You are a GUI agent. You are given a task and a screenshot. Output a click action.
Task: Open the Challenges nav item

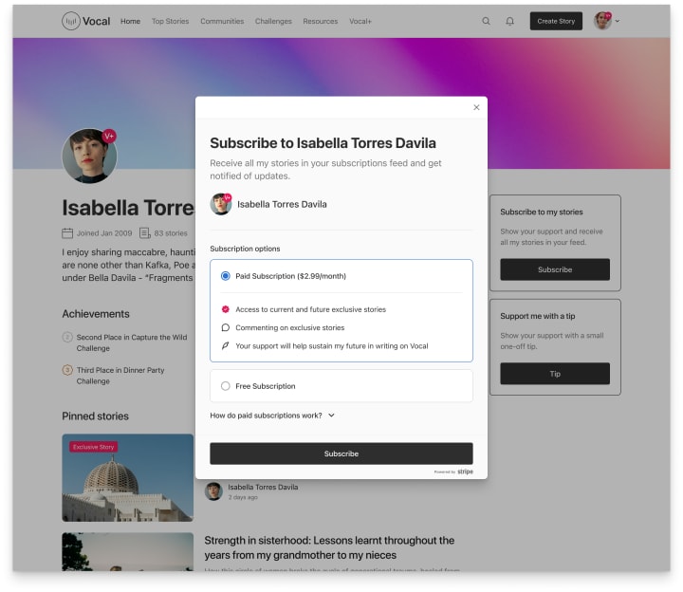[273, 21]
